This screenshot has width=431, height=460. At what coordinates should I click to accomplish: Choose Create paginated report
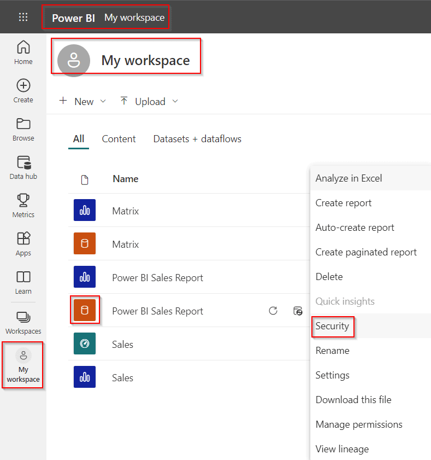click(x=370, y=252)
